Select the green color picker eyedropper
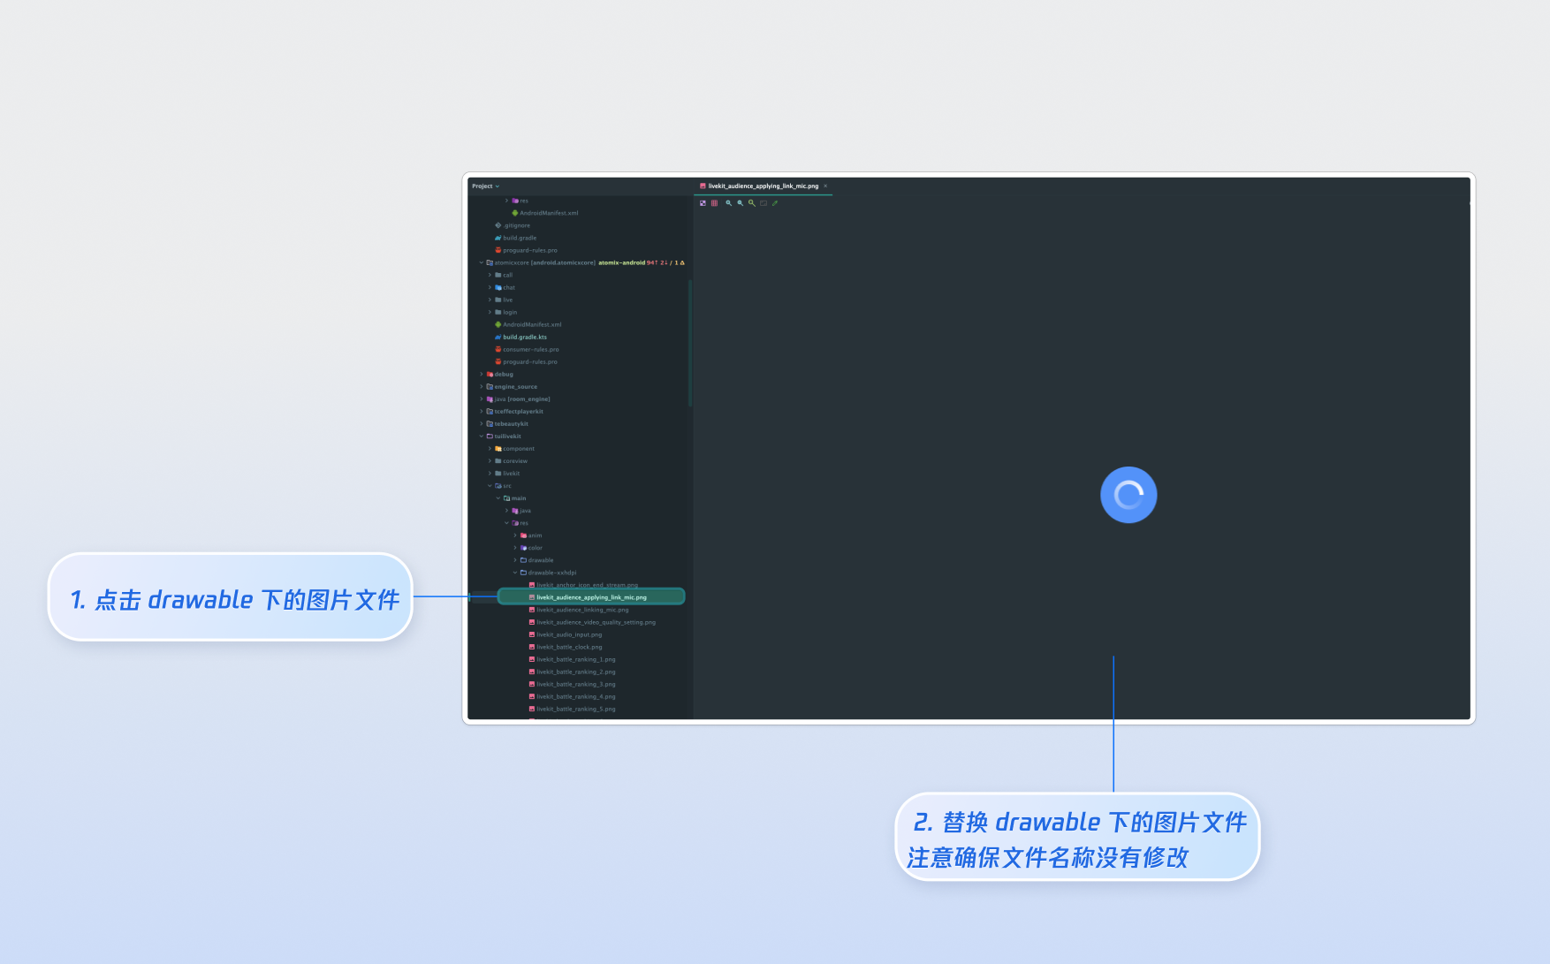The image size is (1550, 964). 775,203
